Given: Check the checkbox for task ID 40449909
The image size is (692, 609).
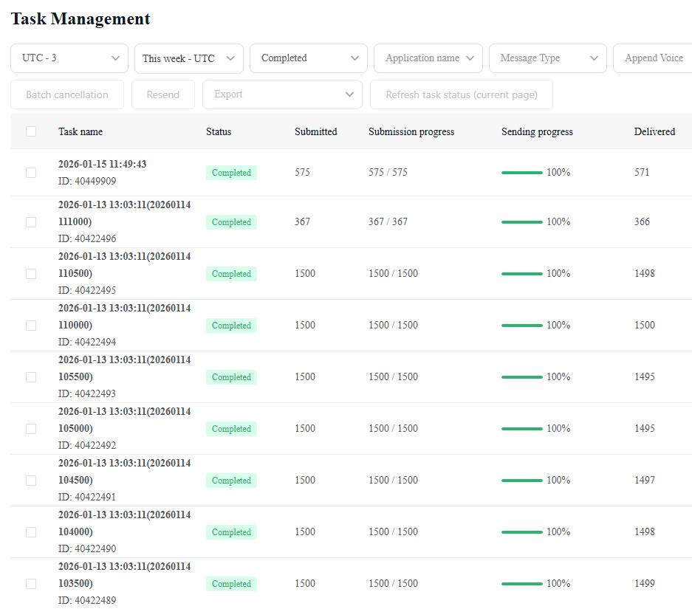Looking at the screenshot, I should coord(31,172).
